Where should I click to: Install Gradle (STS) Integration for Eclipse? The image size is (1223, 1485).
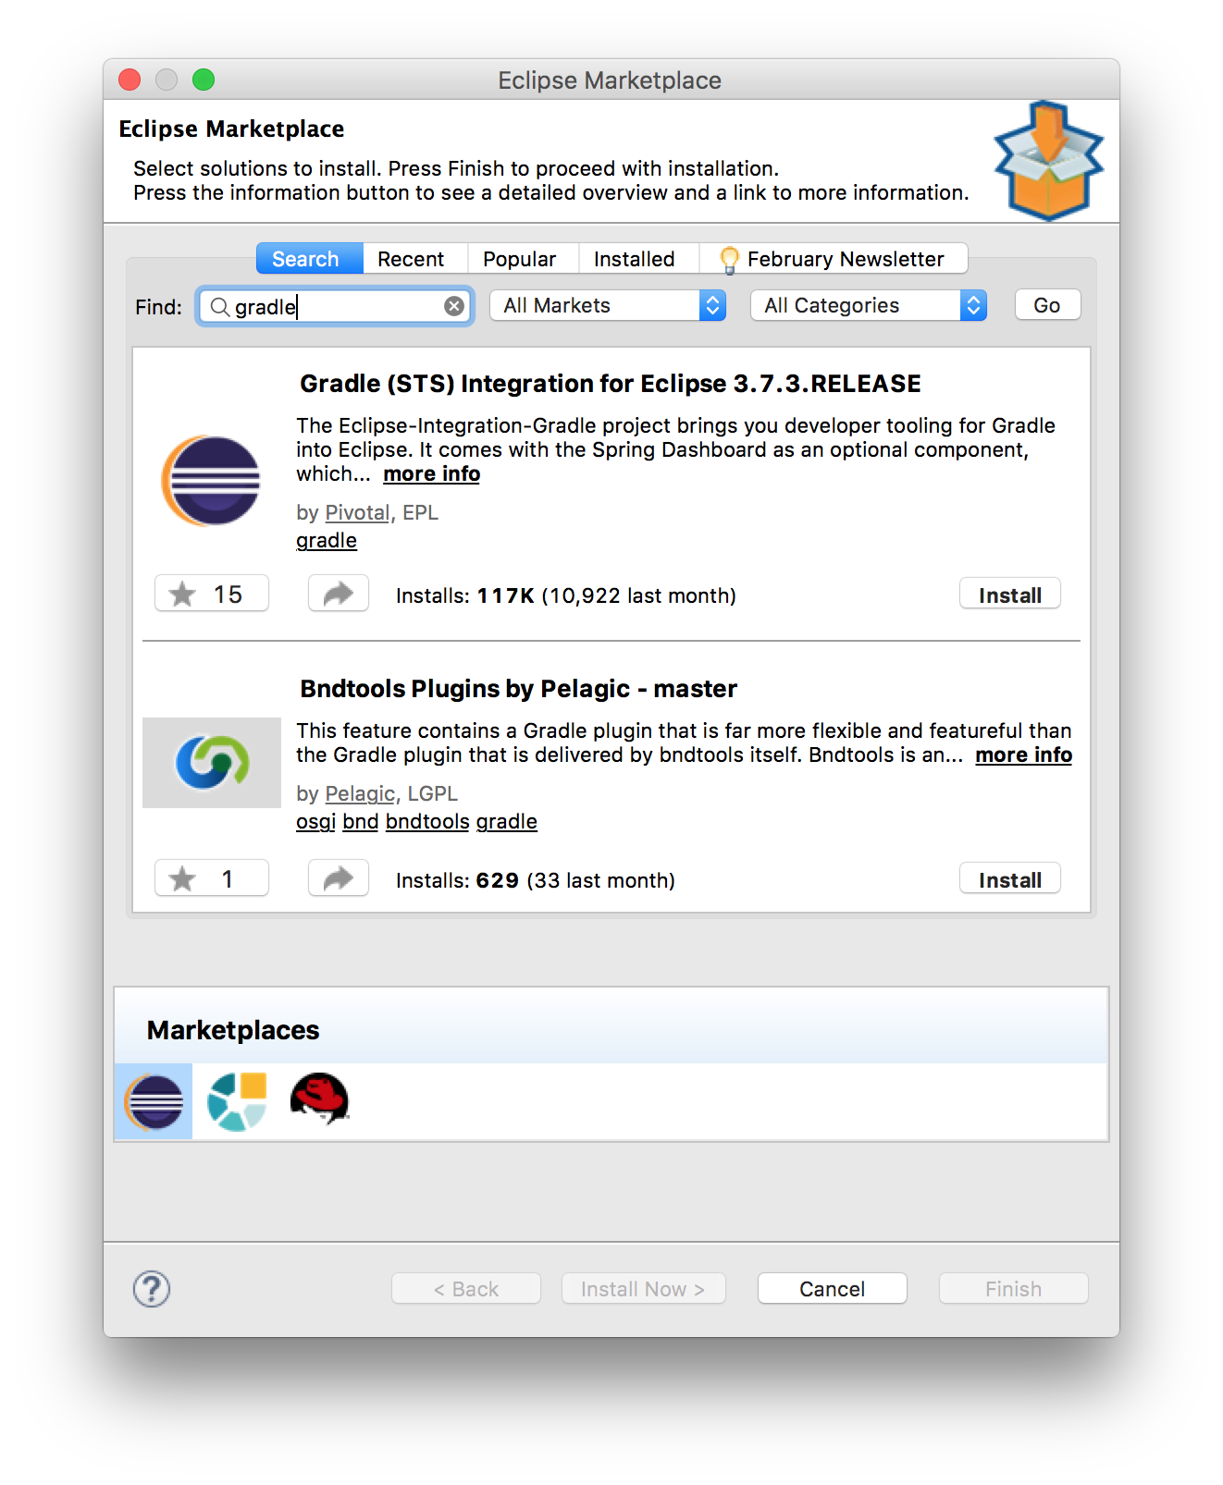point(1010,595)
